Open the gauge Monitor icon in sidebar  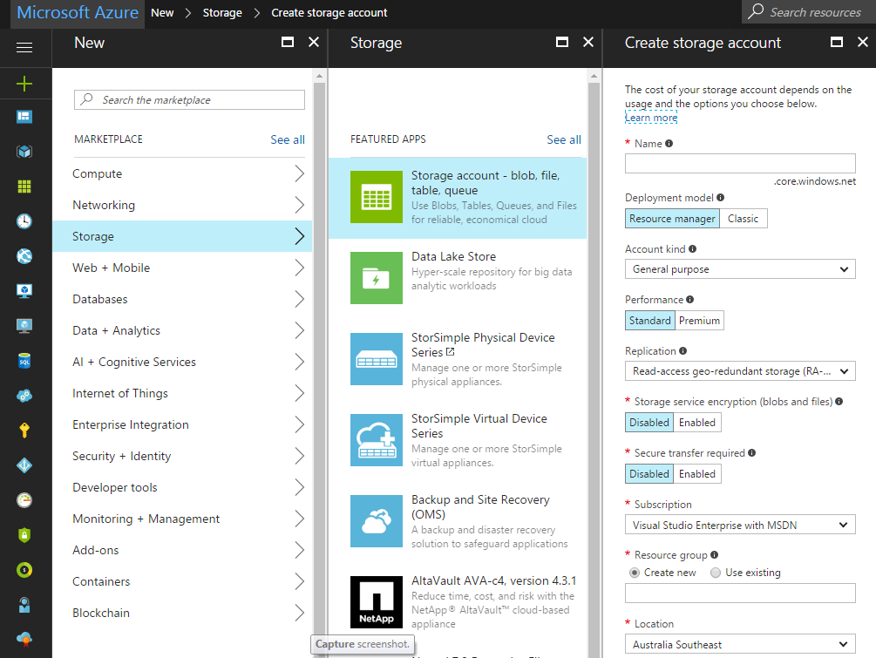[x=24, y=500]
